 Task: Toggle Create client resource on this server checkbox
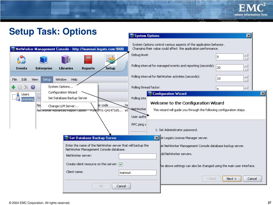point(121,164)
